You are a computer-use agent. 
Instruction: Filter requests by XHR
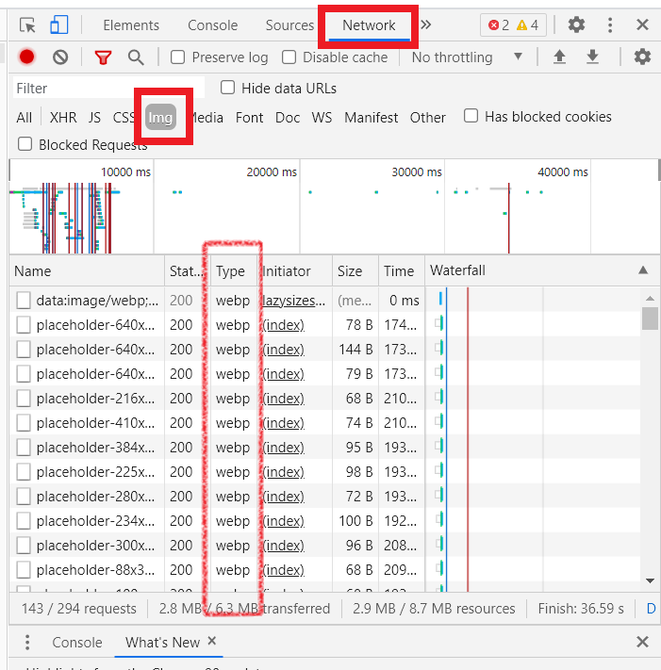coord(63,117)
